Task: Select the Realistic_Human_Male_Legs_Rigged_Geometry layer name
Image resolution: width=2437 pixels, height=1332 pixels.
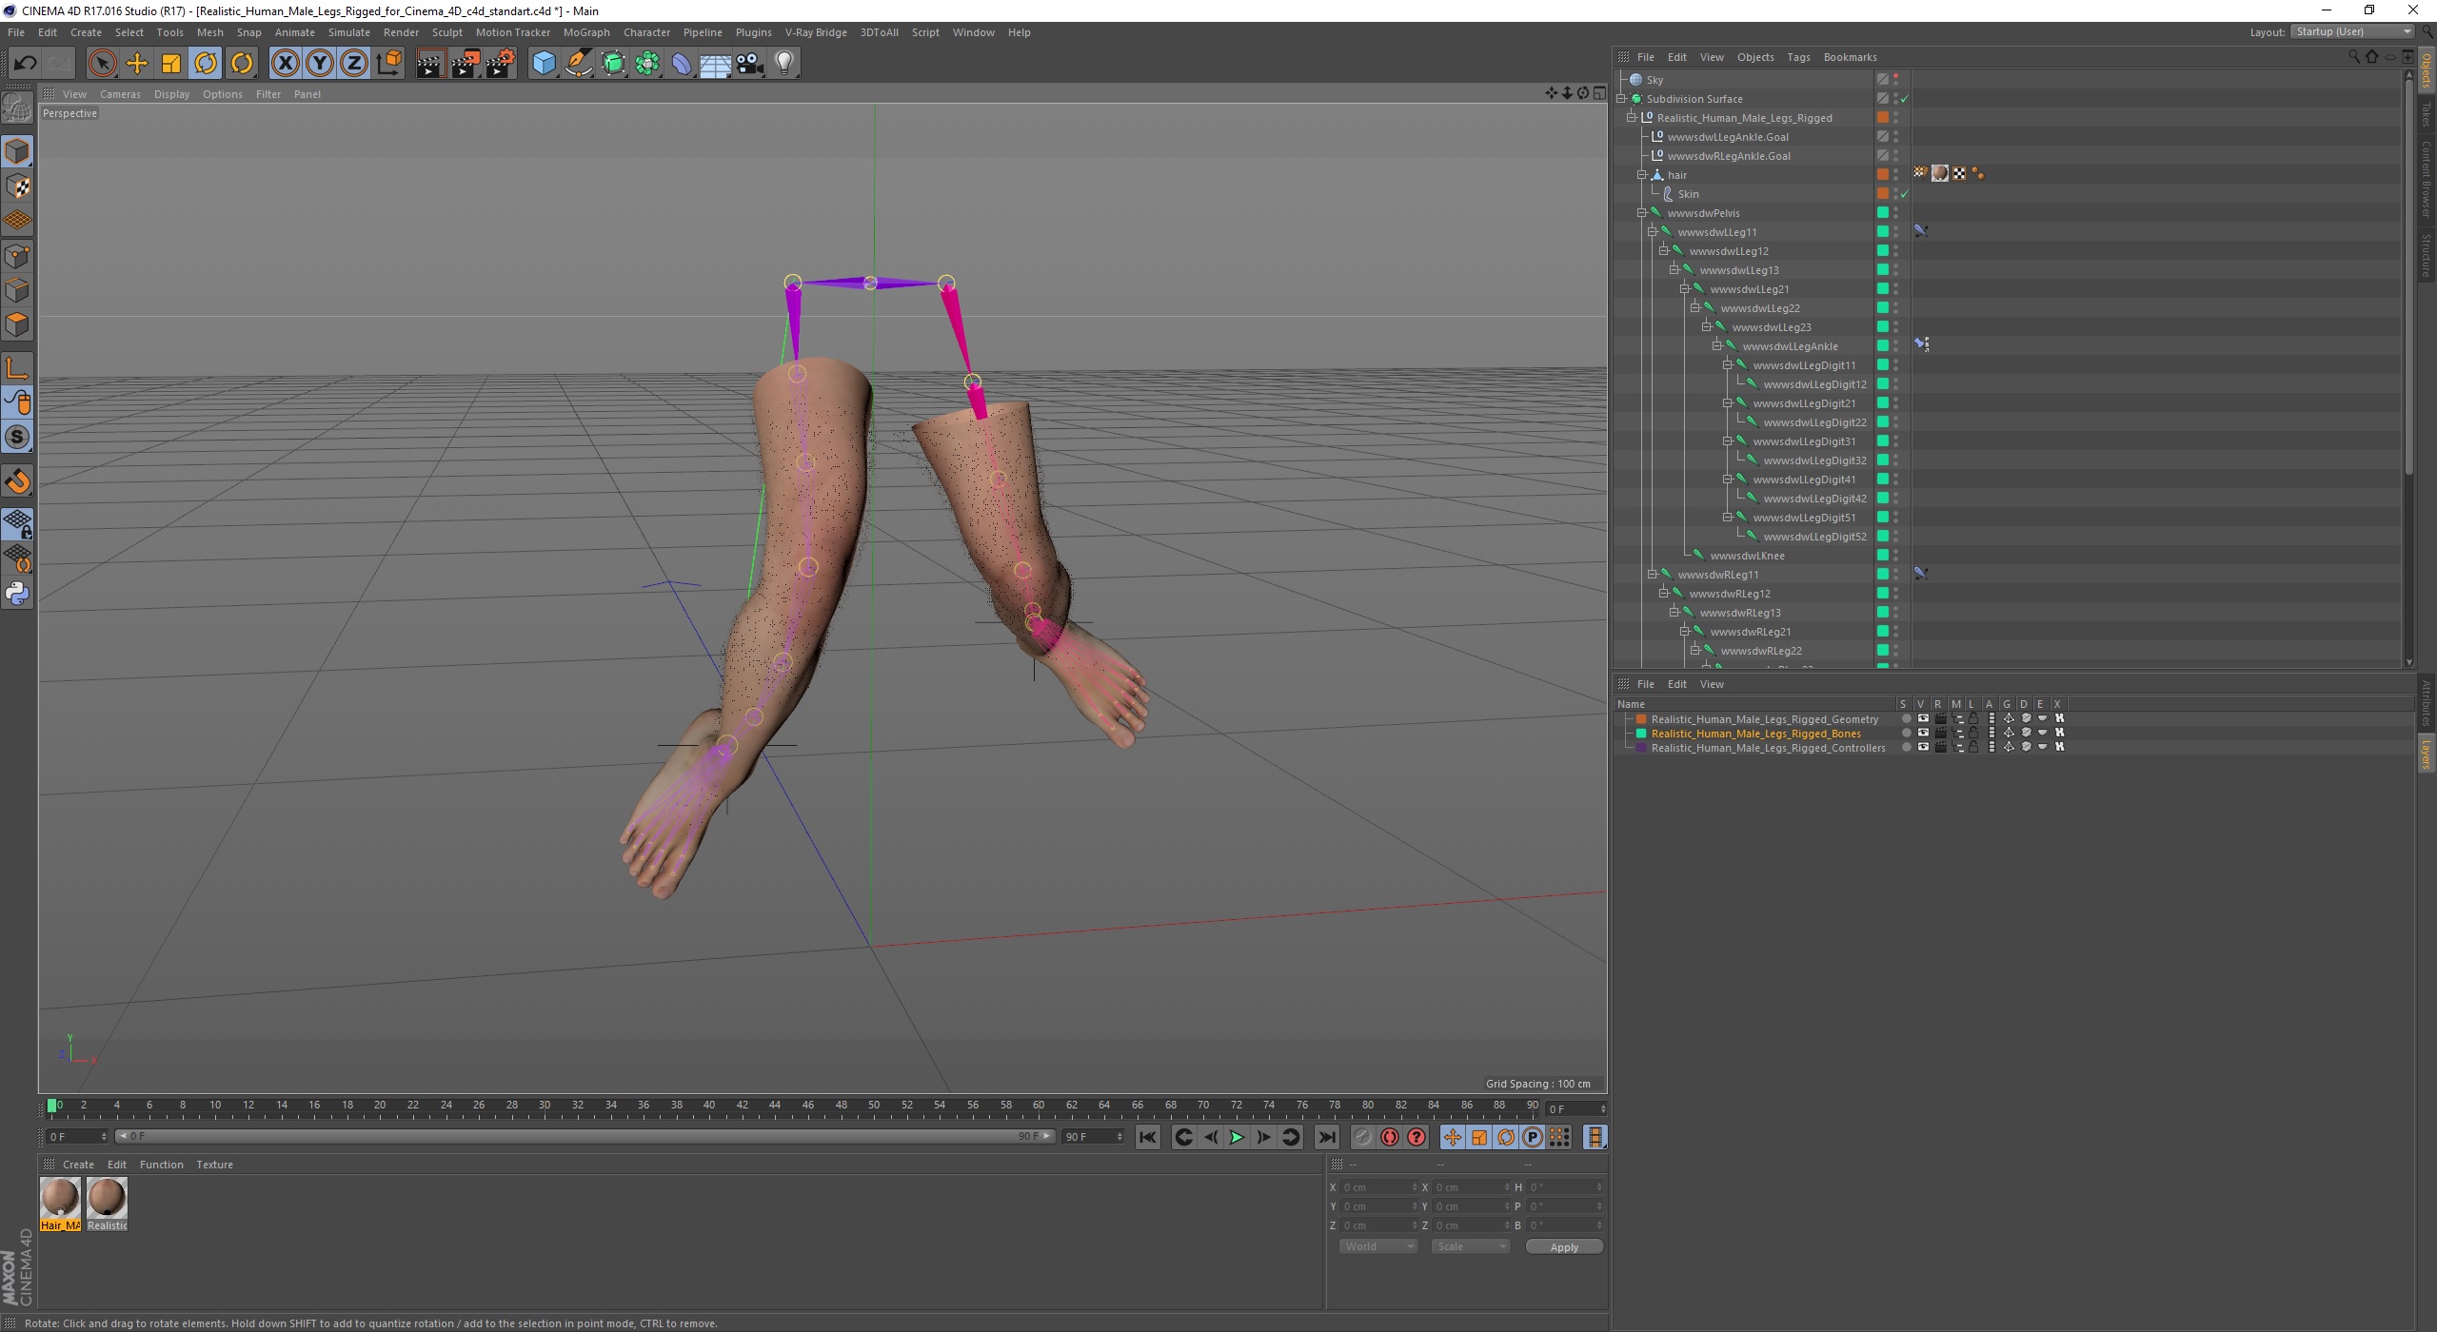Action: pos(1765,719)
